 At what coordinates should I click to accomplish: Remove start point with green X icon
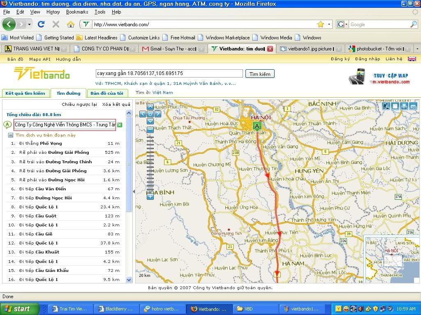point(120,125)
